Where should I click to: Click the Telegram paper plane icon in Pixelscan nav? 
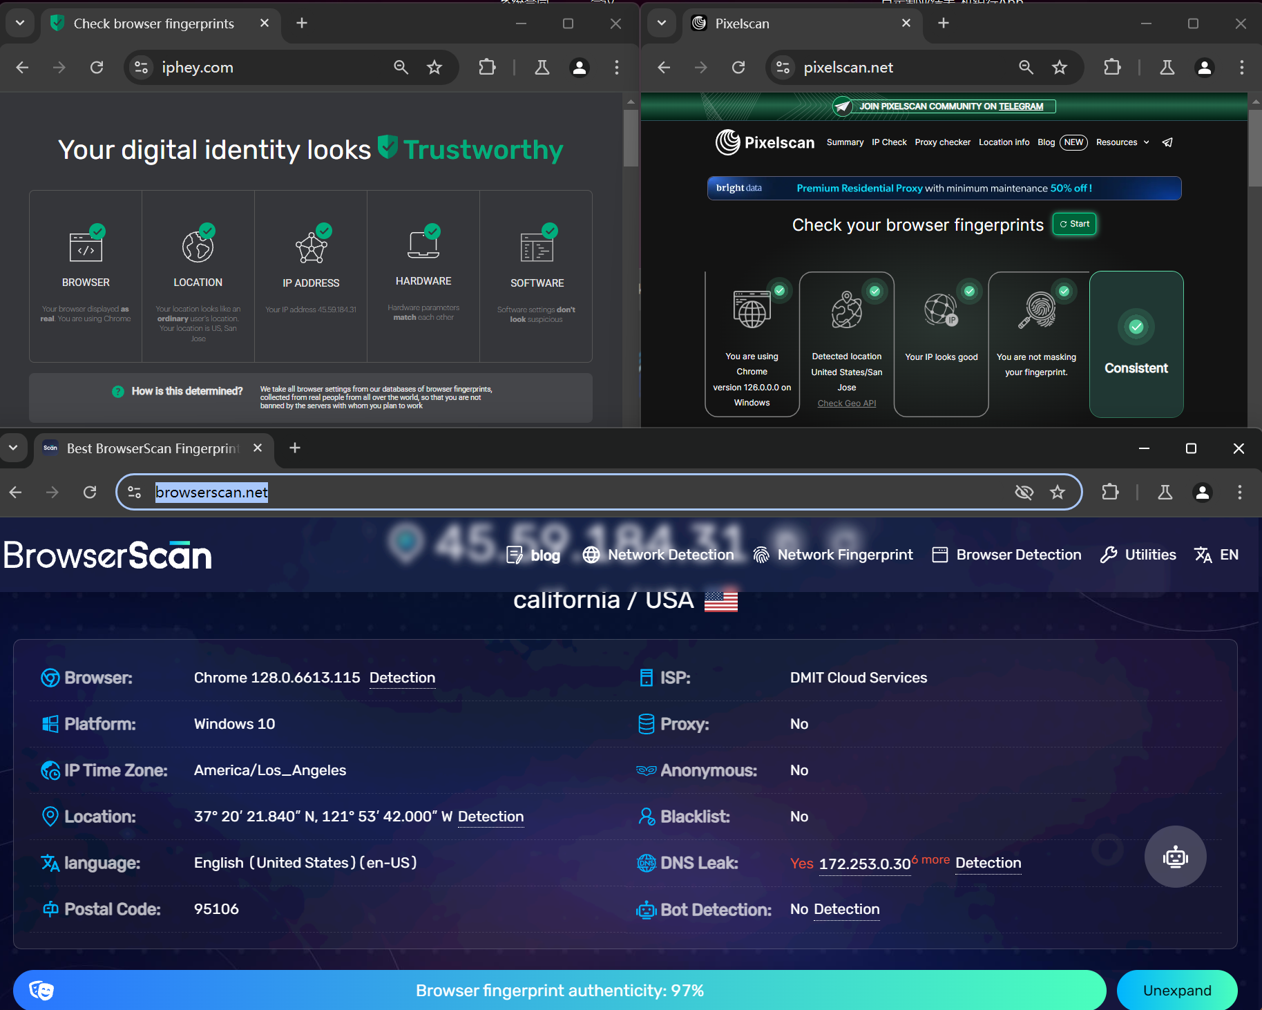click(x=1167, y=142)
